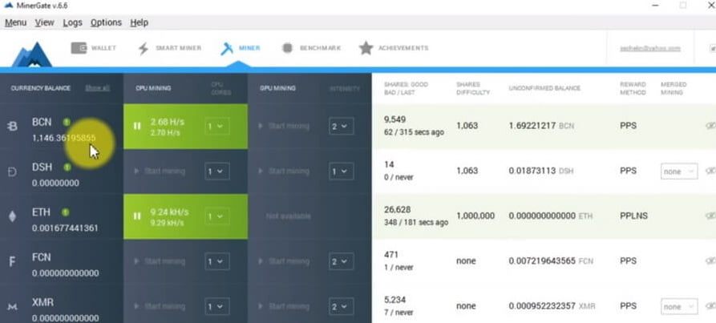Screen dimensions: 716x323
Task: Open XMR merged mining dropdown
Action: click(679, 307)
